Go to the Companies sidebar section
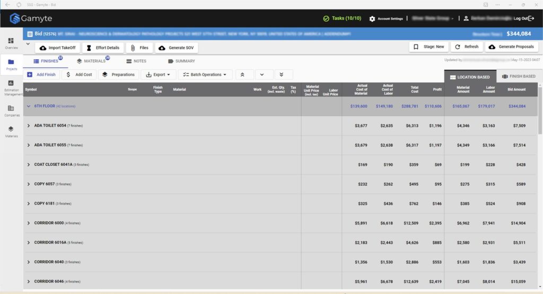 (x=11, y=109)
